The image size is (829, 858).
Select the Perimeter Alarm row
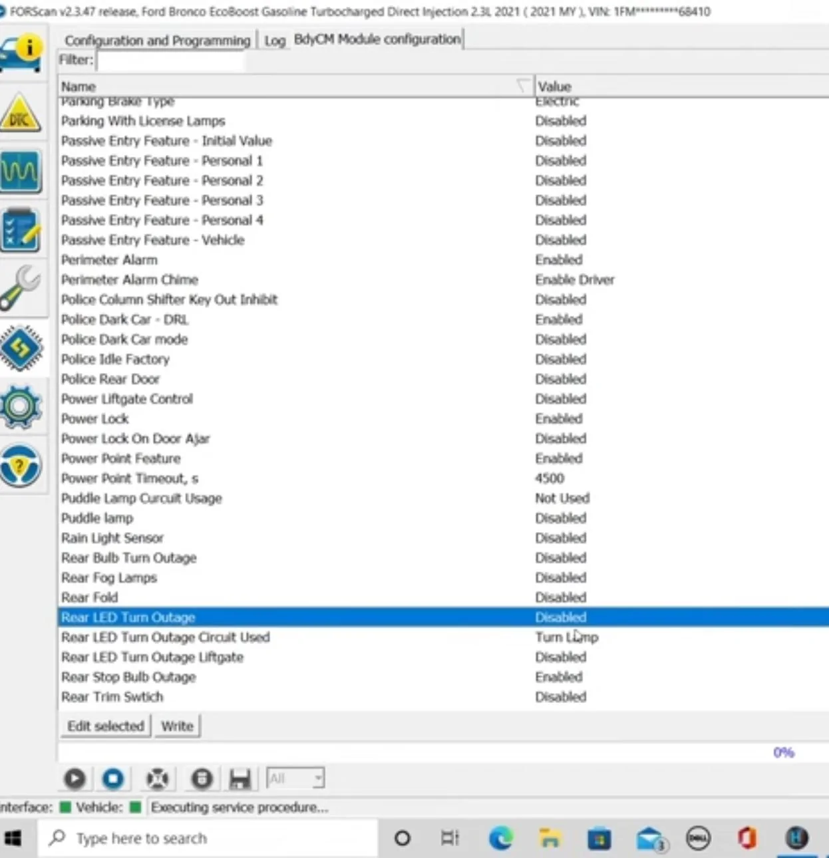(x=444, y=260)
